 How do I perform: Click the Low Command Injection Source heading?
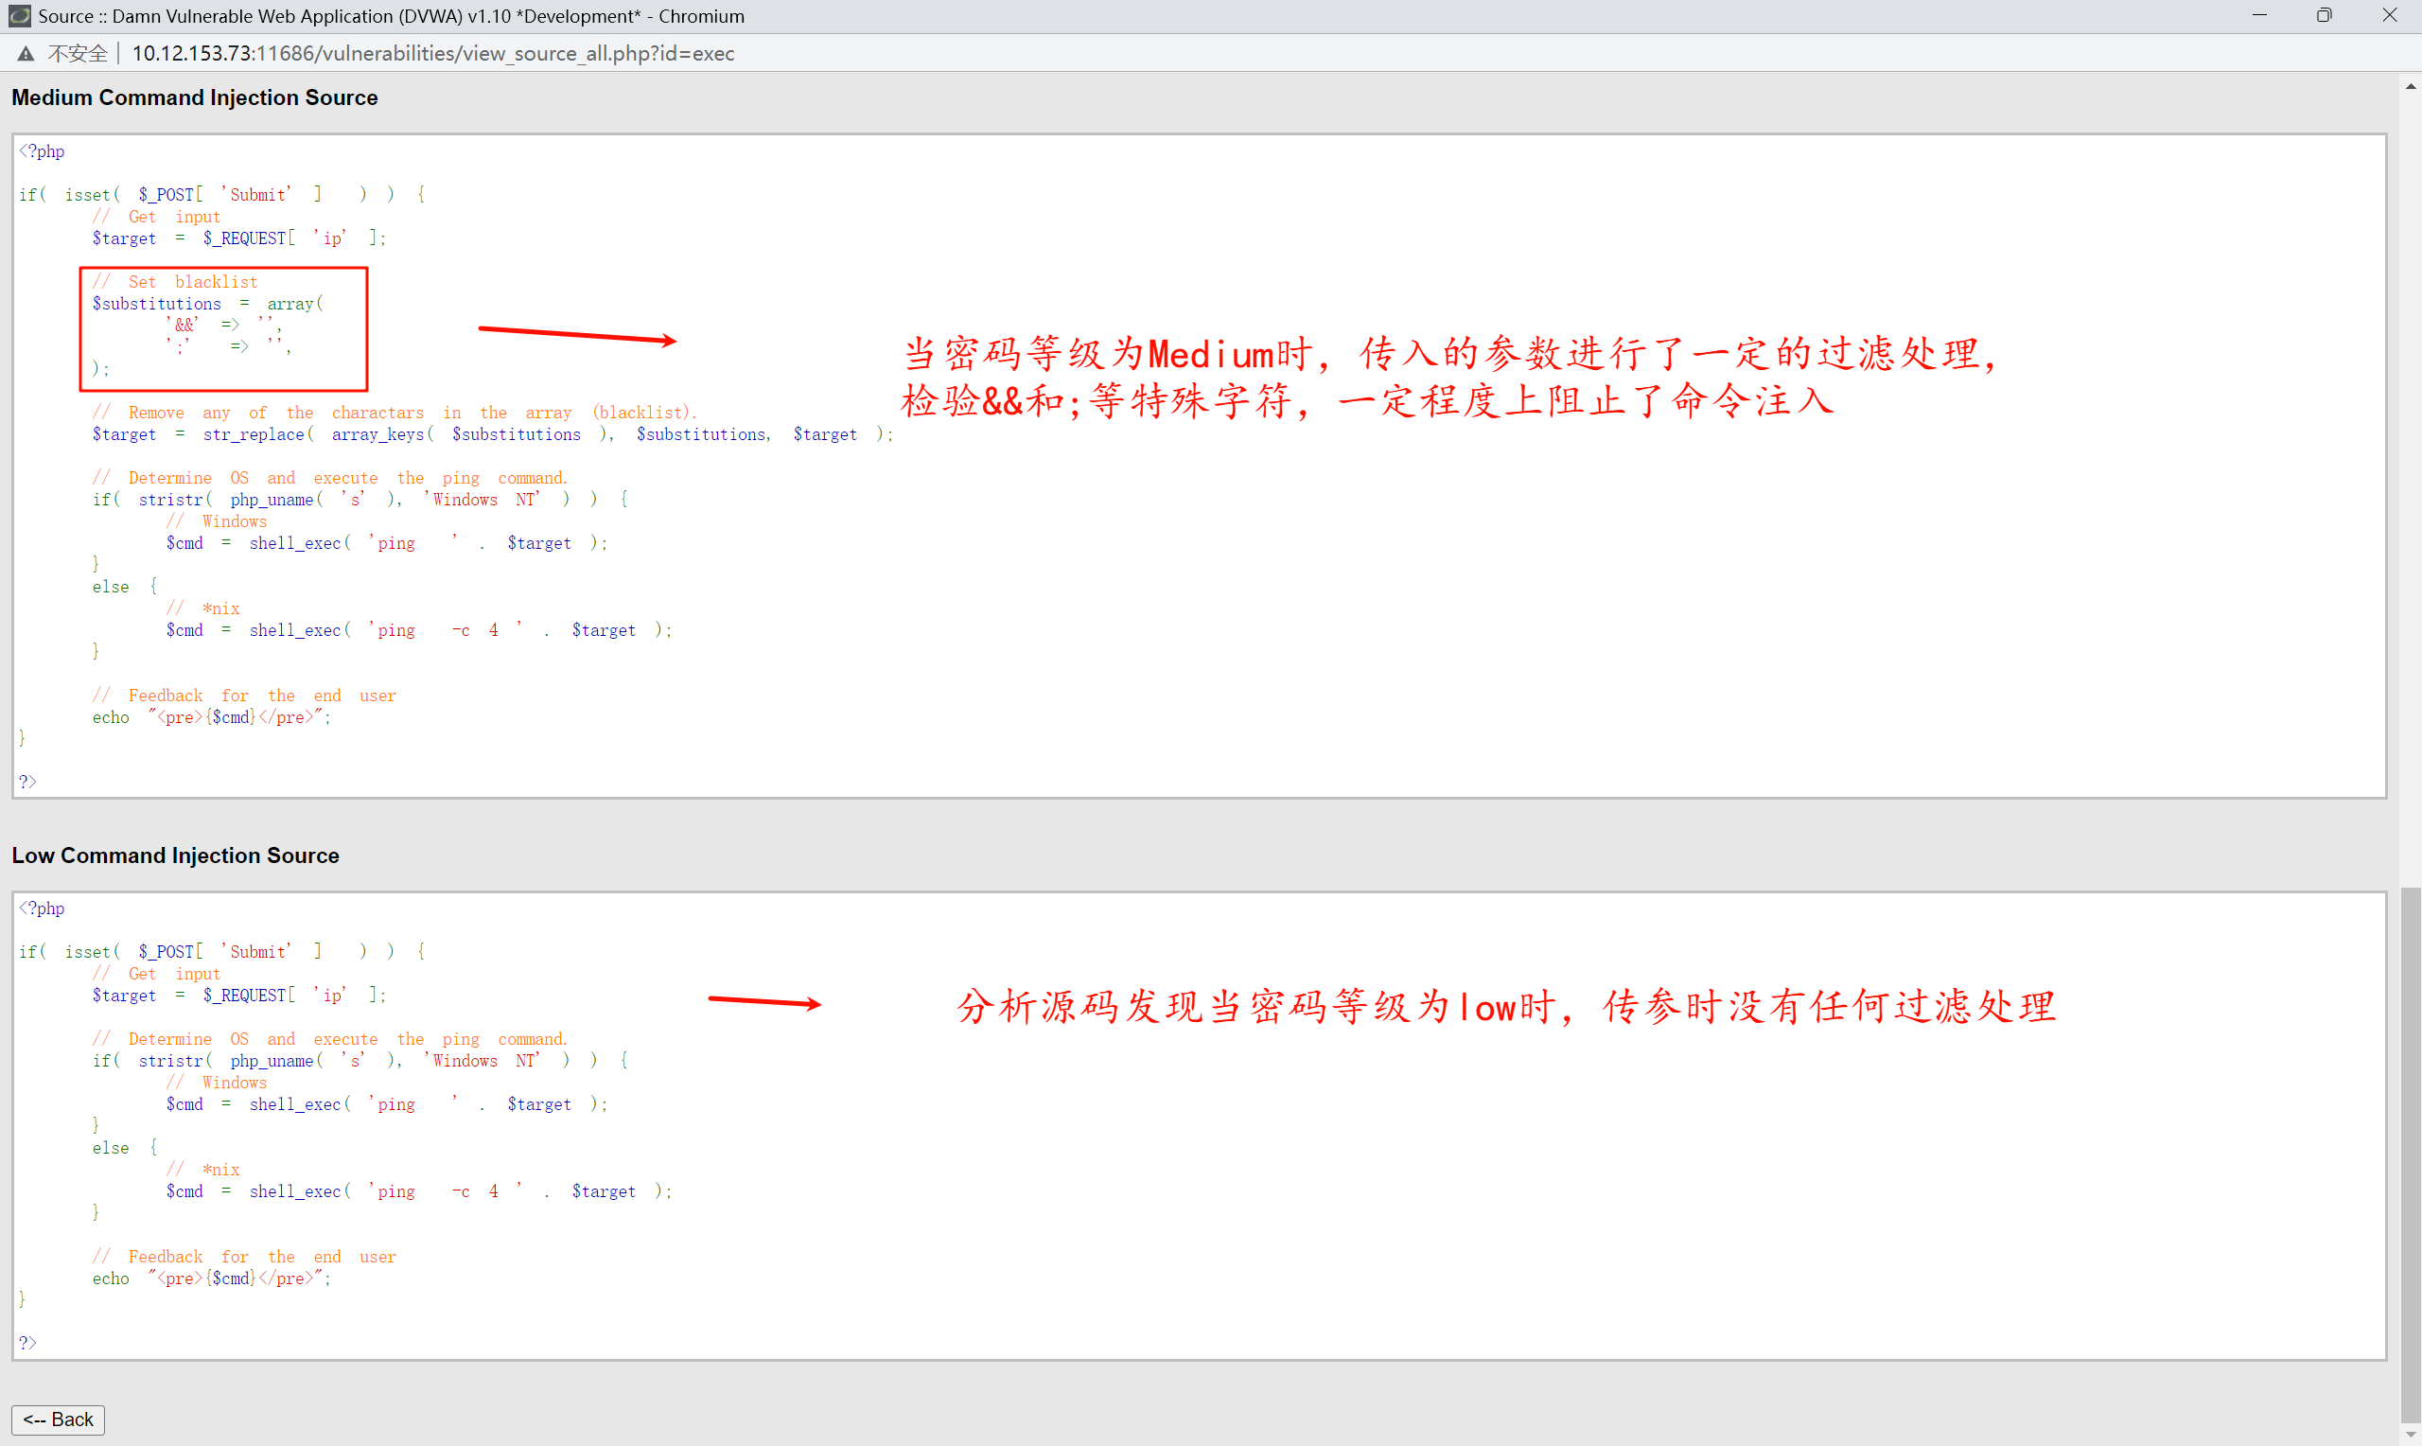(175, 855)
